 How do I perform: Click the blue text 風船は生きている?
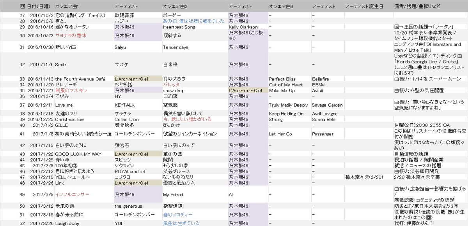coord(181,223)
